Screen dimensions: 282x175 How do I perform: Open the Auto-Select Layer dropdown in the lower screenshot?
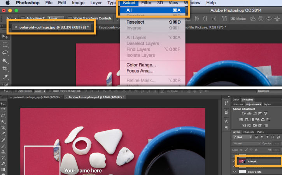[x=40, y=91]
